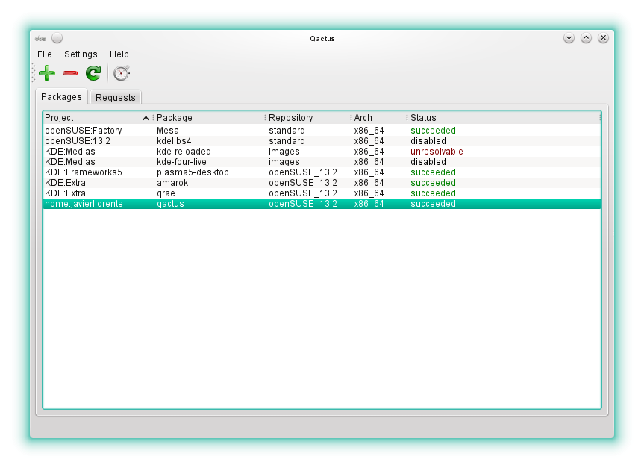Sort by the Project column header
Image resolution: width=644 pixels, height=468 pixels.
coord(97,118)
